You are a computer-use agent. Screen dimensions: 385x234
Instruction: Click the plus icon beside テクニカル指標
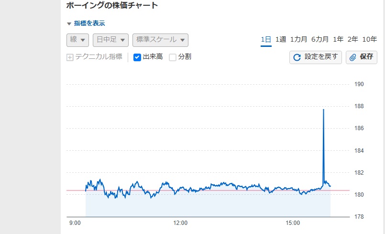pyautogui.click(x=70, y=57)
